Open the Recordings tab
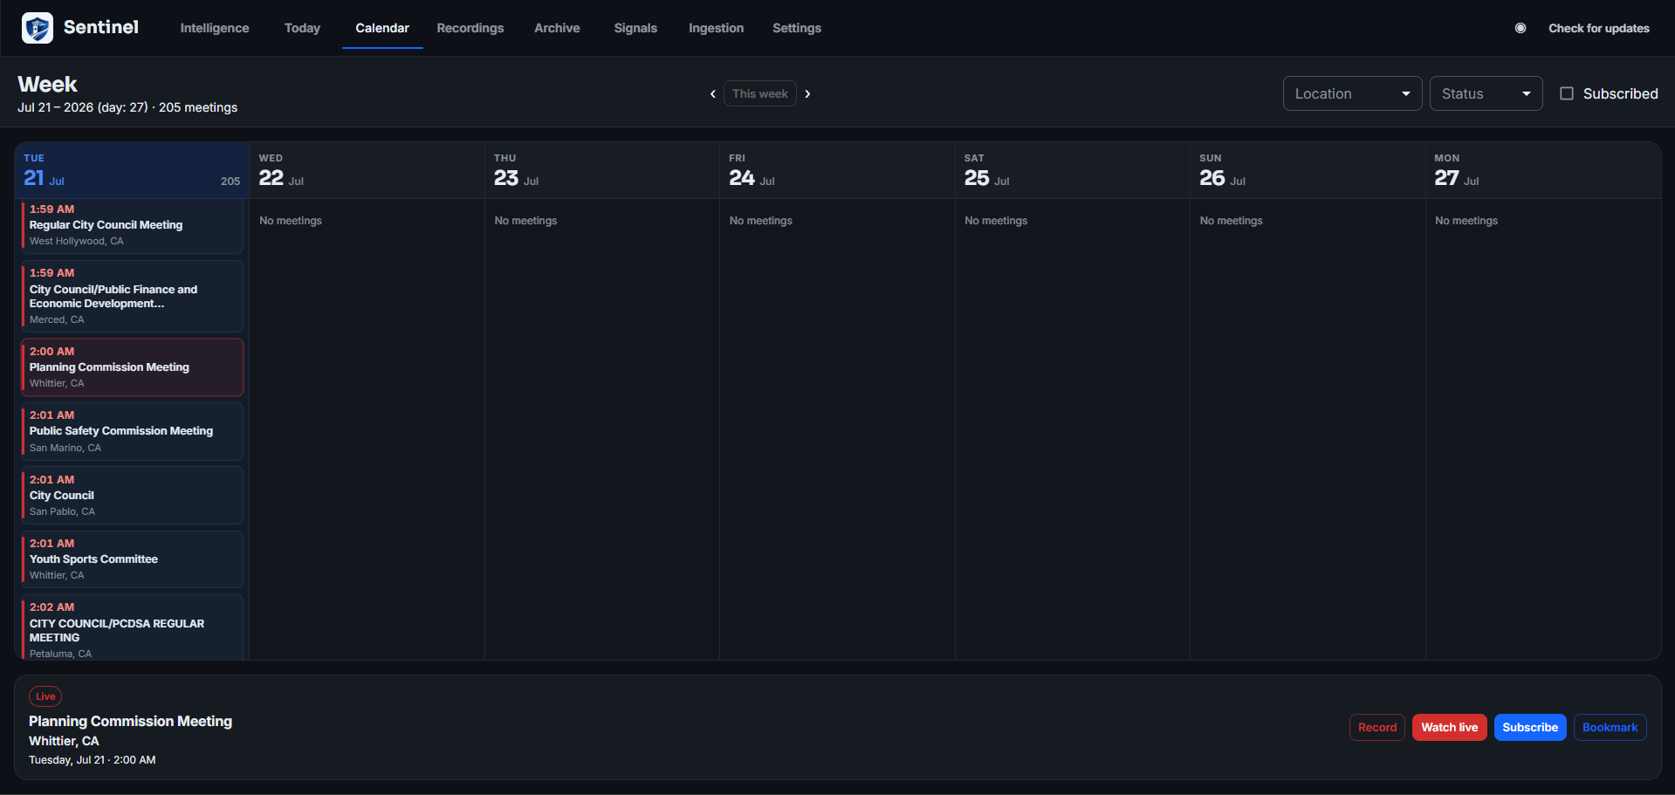 tap(470, 28)
